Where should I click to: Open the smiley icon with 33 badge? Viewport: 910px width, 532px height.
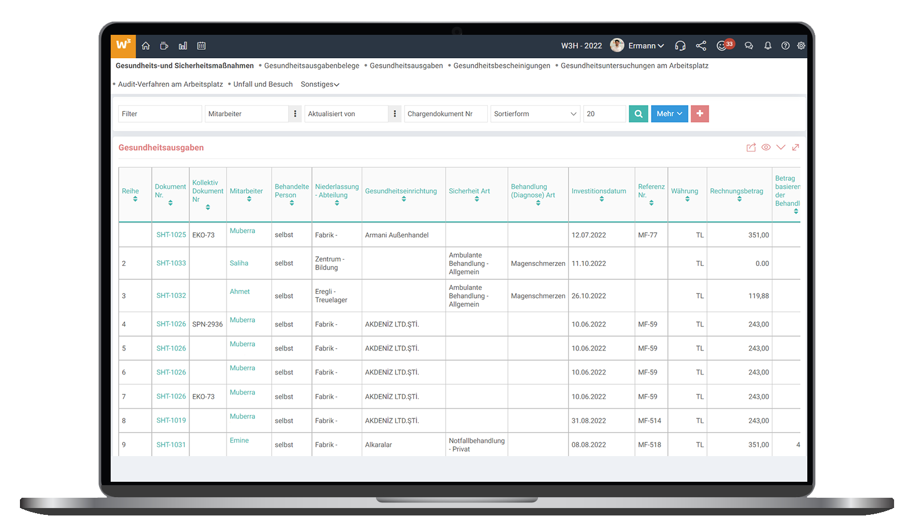[x=725, y=45]
